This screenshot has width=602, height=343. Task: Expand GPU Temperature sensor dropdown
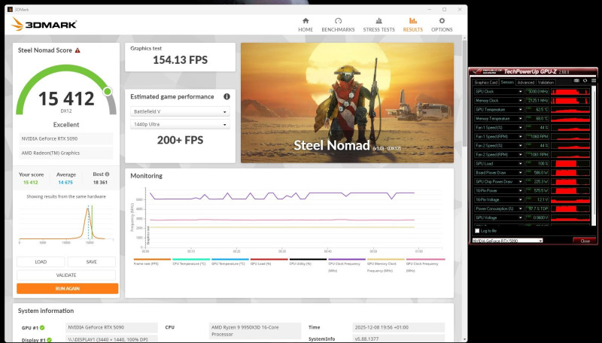521,110
